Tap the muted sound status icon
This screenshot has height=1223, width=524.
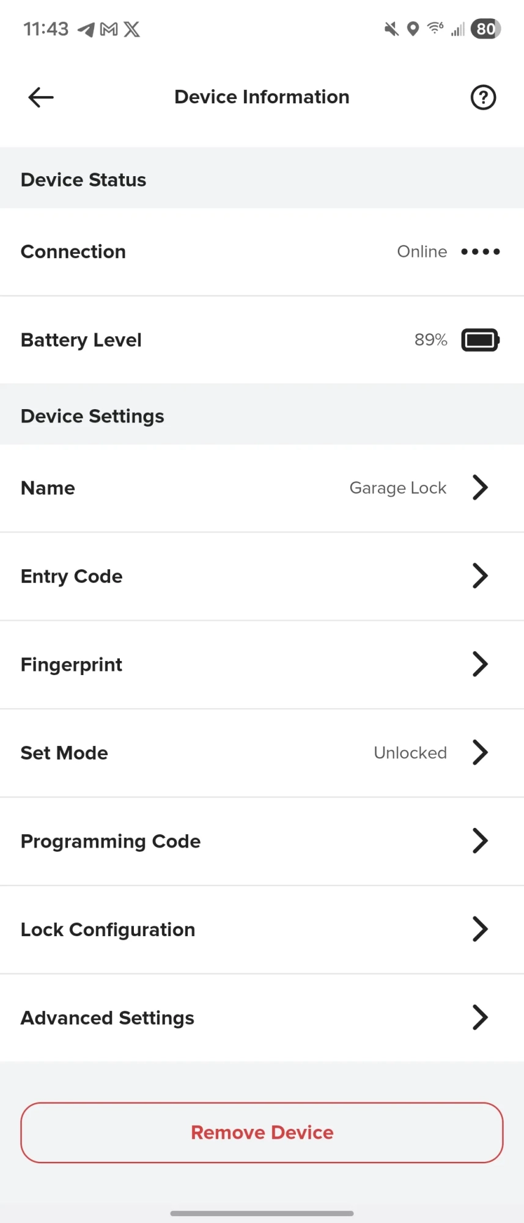(x=391, y=29)
